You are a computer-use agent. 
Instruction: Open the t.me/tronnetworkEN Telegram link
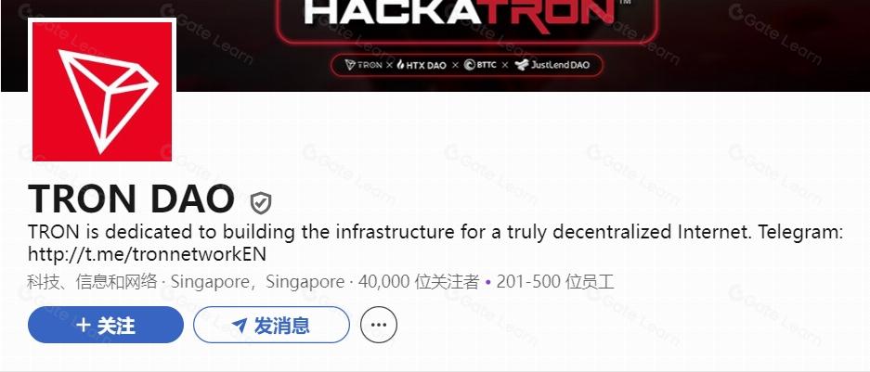[147, 254]
